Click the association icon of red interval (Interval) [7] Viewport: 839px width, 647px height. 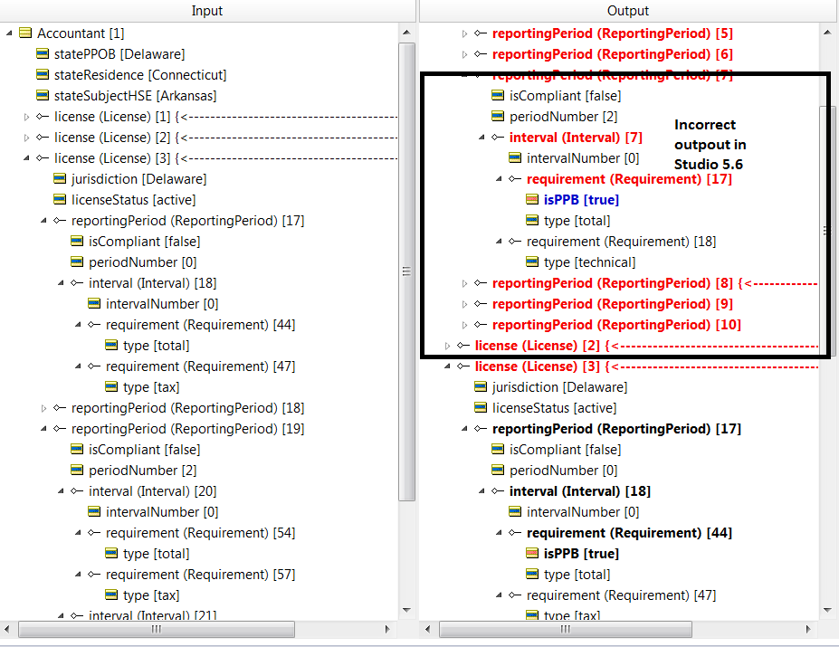point(498,137)
